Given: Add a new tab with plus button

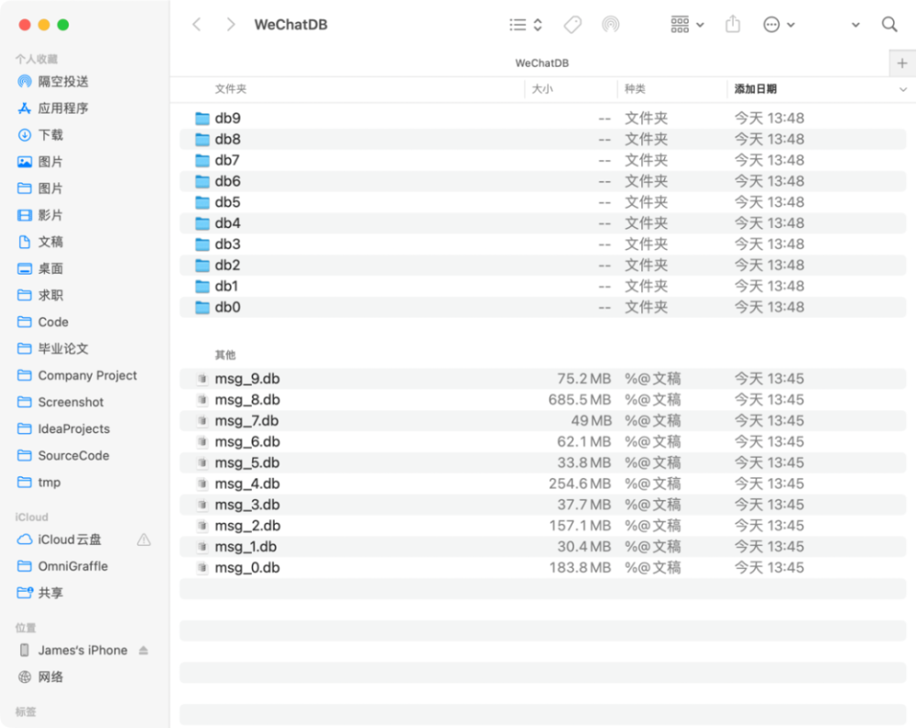Looking at the screenshot, I should coord(902,63).
